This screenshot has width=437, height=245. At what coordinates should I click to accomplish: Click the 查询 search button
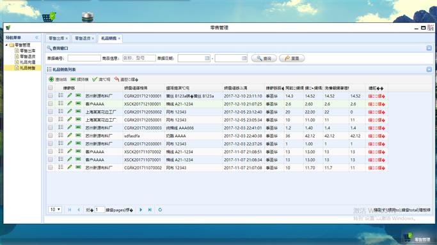(264, 58)
